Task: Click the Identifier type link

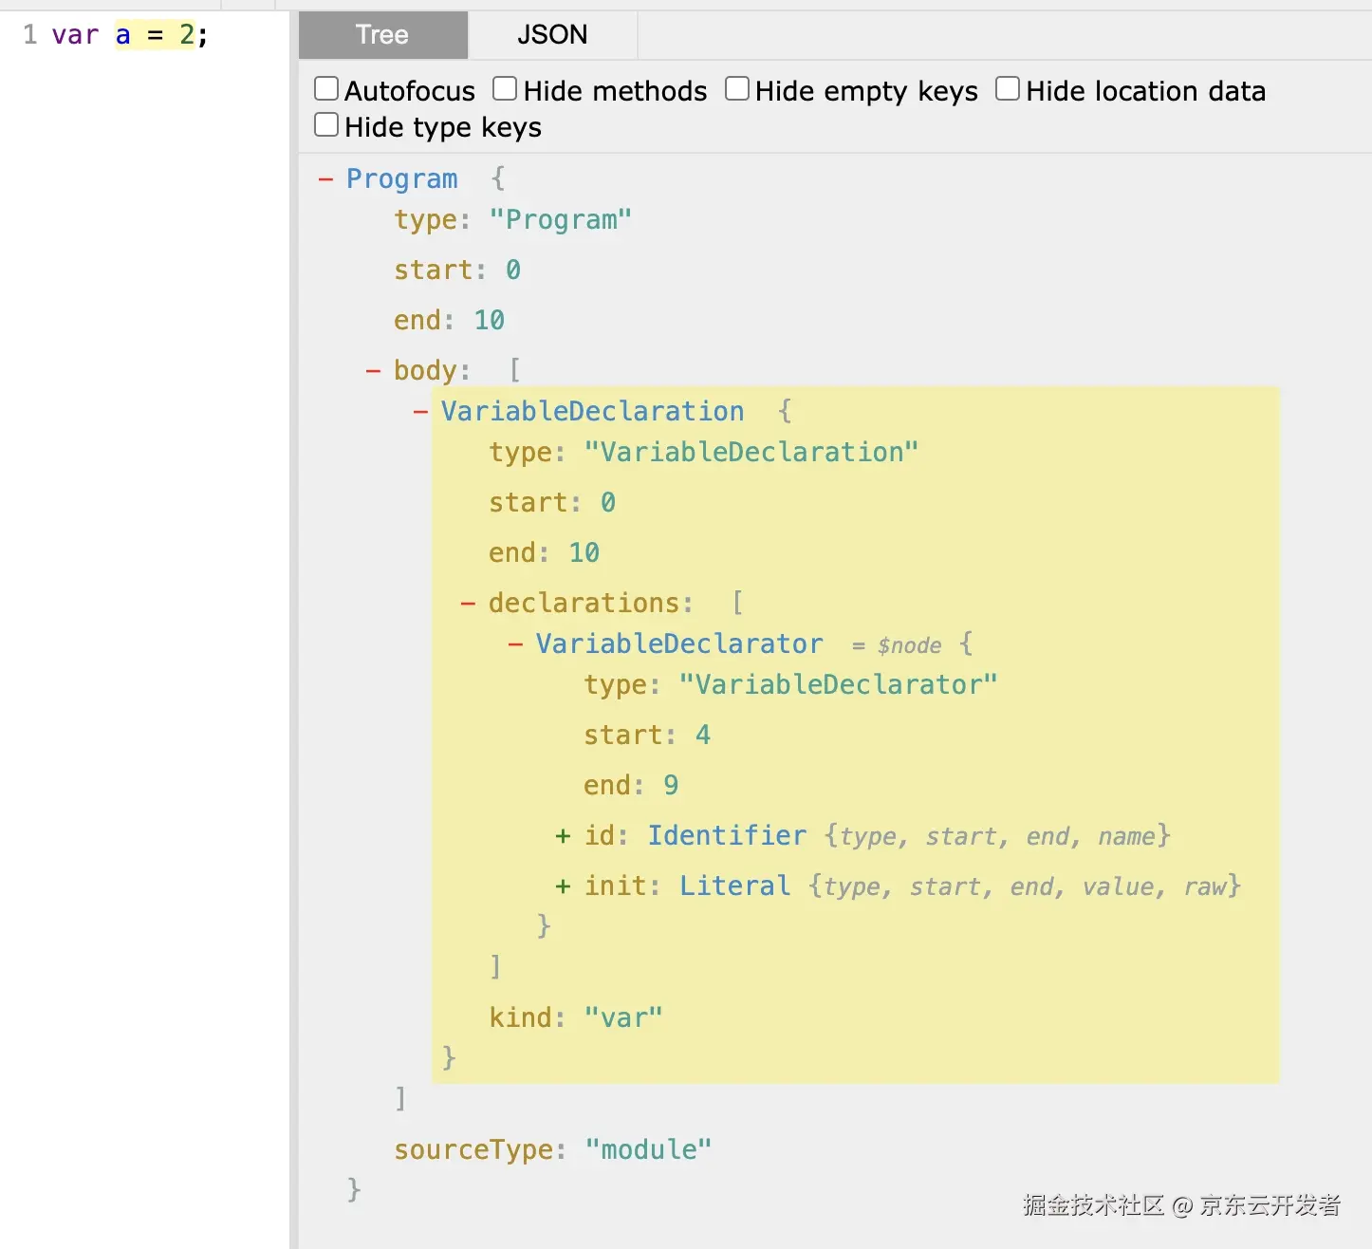Action: coord(727,835)
